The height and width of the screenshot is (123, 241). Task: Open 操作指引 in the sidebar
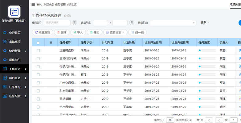click(14, 60)
